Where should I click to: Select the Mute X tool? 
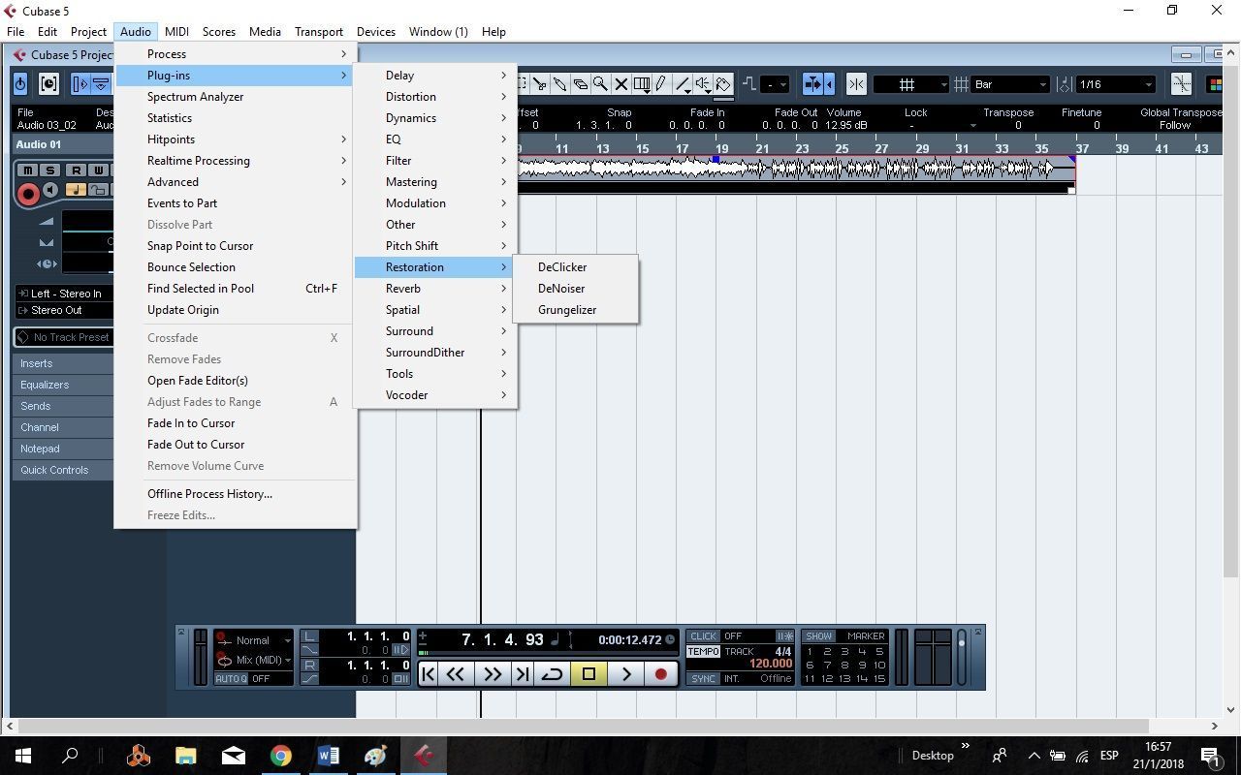[621, 84]
